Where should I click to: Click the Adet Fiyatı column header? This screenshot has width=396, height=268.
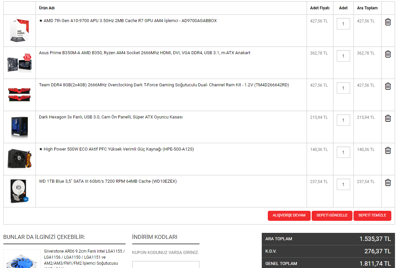pos(320,8)
